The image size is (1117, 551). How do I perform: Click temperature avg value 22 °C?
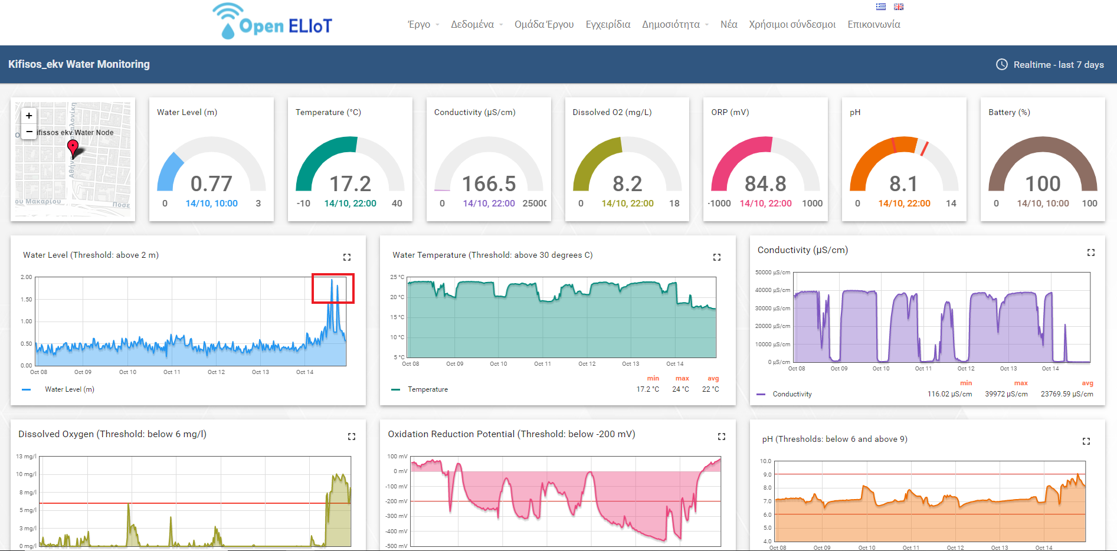(x=710, y=389)
